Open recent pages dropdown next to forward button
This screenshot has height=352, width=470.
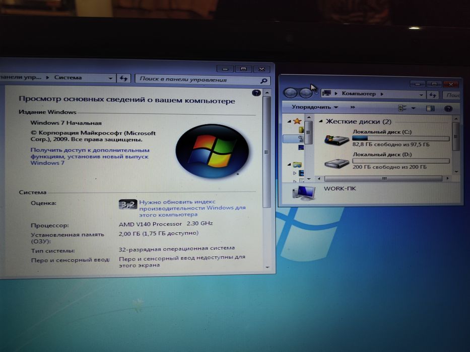(316, 94)
